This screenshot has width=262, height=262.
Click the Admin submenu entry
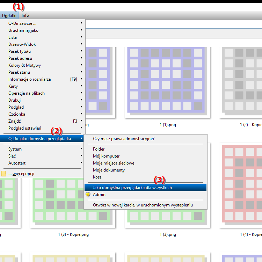pyautogui.click(x=145, y=195)
